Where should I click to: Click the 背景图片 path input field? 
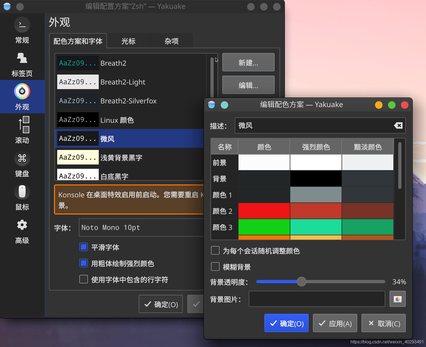click(317, 299)
